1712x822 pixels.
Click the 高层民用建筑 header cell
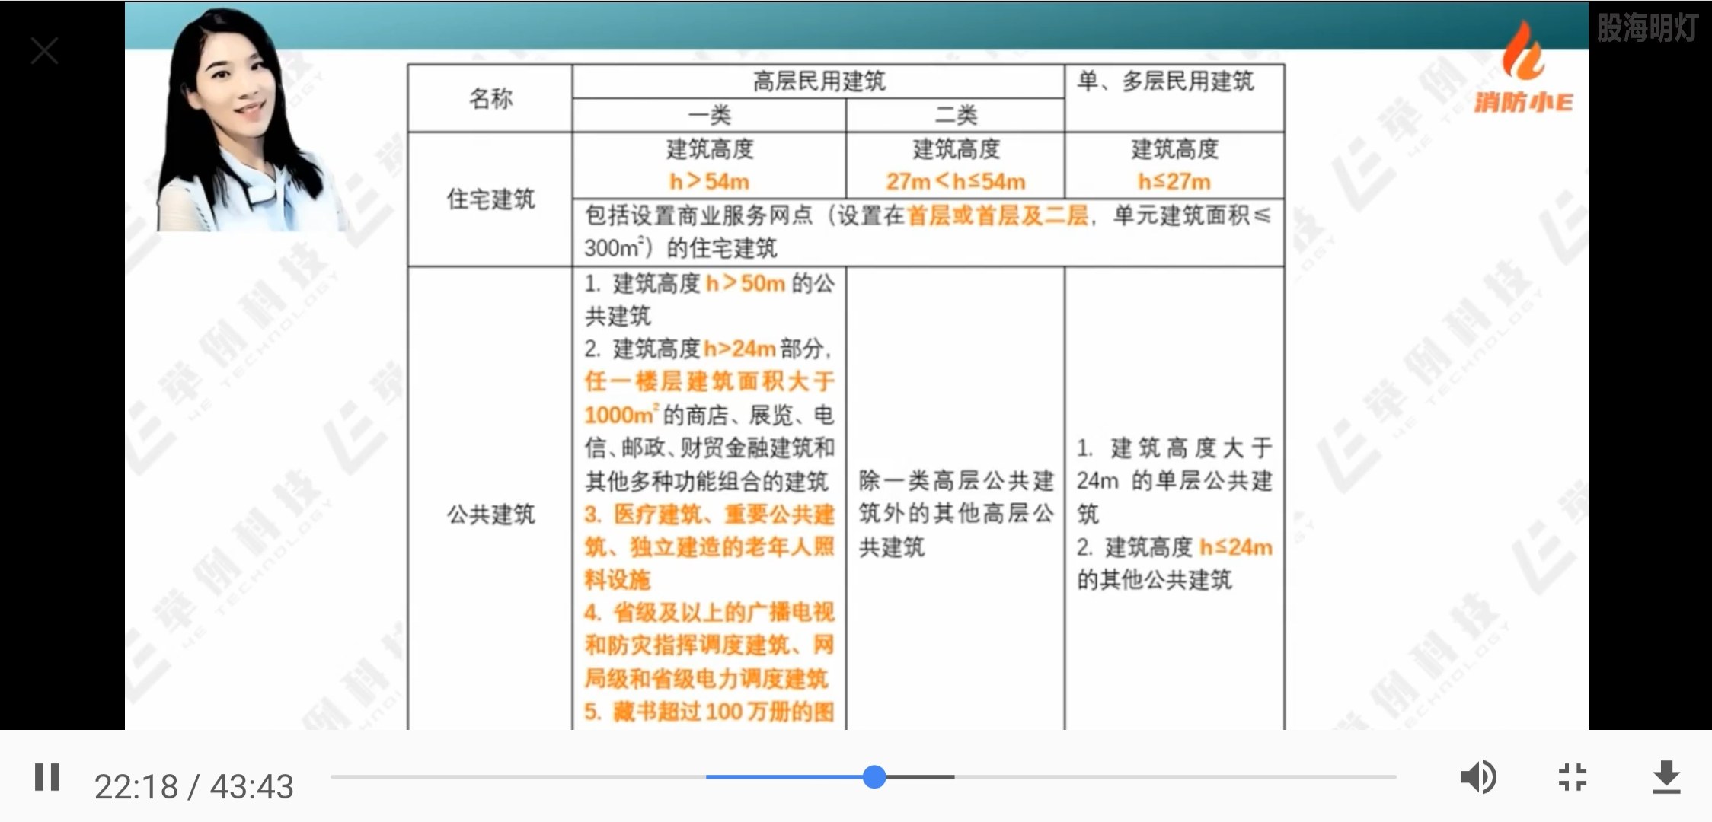819,81
